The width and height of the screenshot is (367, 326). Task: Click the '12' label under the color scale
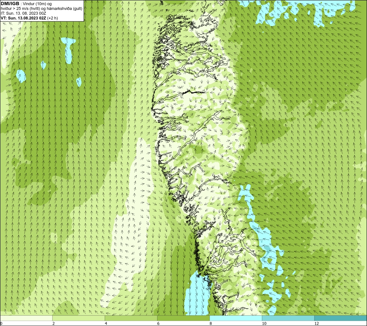click(x=316, y=323)
